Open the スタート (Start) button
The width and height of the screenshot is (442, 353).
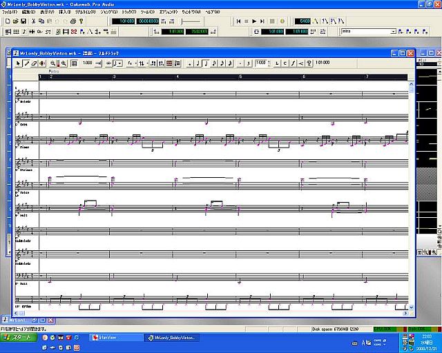pos(19,337)
